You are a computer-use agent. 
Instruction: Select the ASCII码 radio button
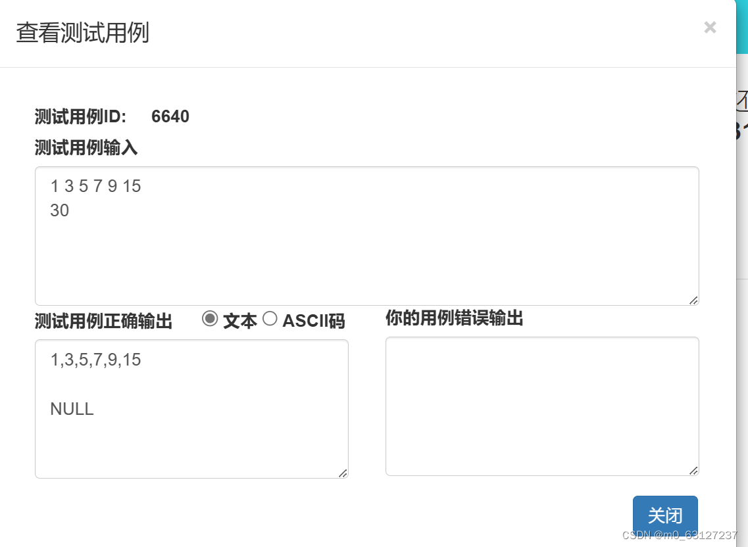(270, 320)
